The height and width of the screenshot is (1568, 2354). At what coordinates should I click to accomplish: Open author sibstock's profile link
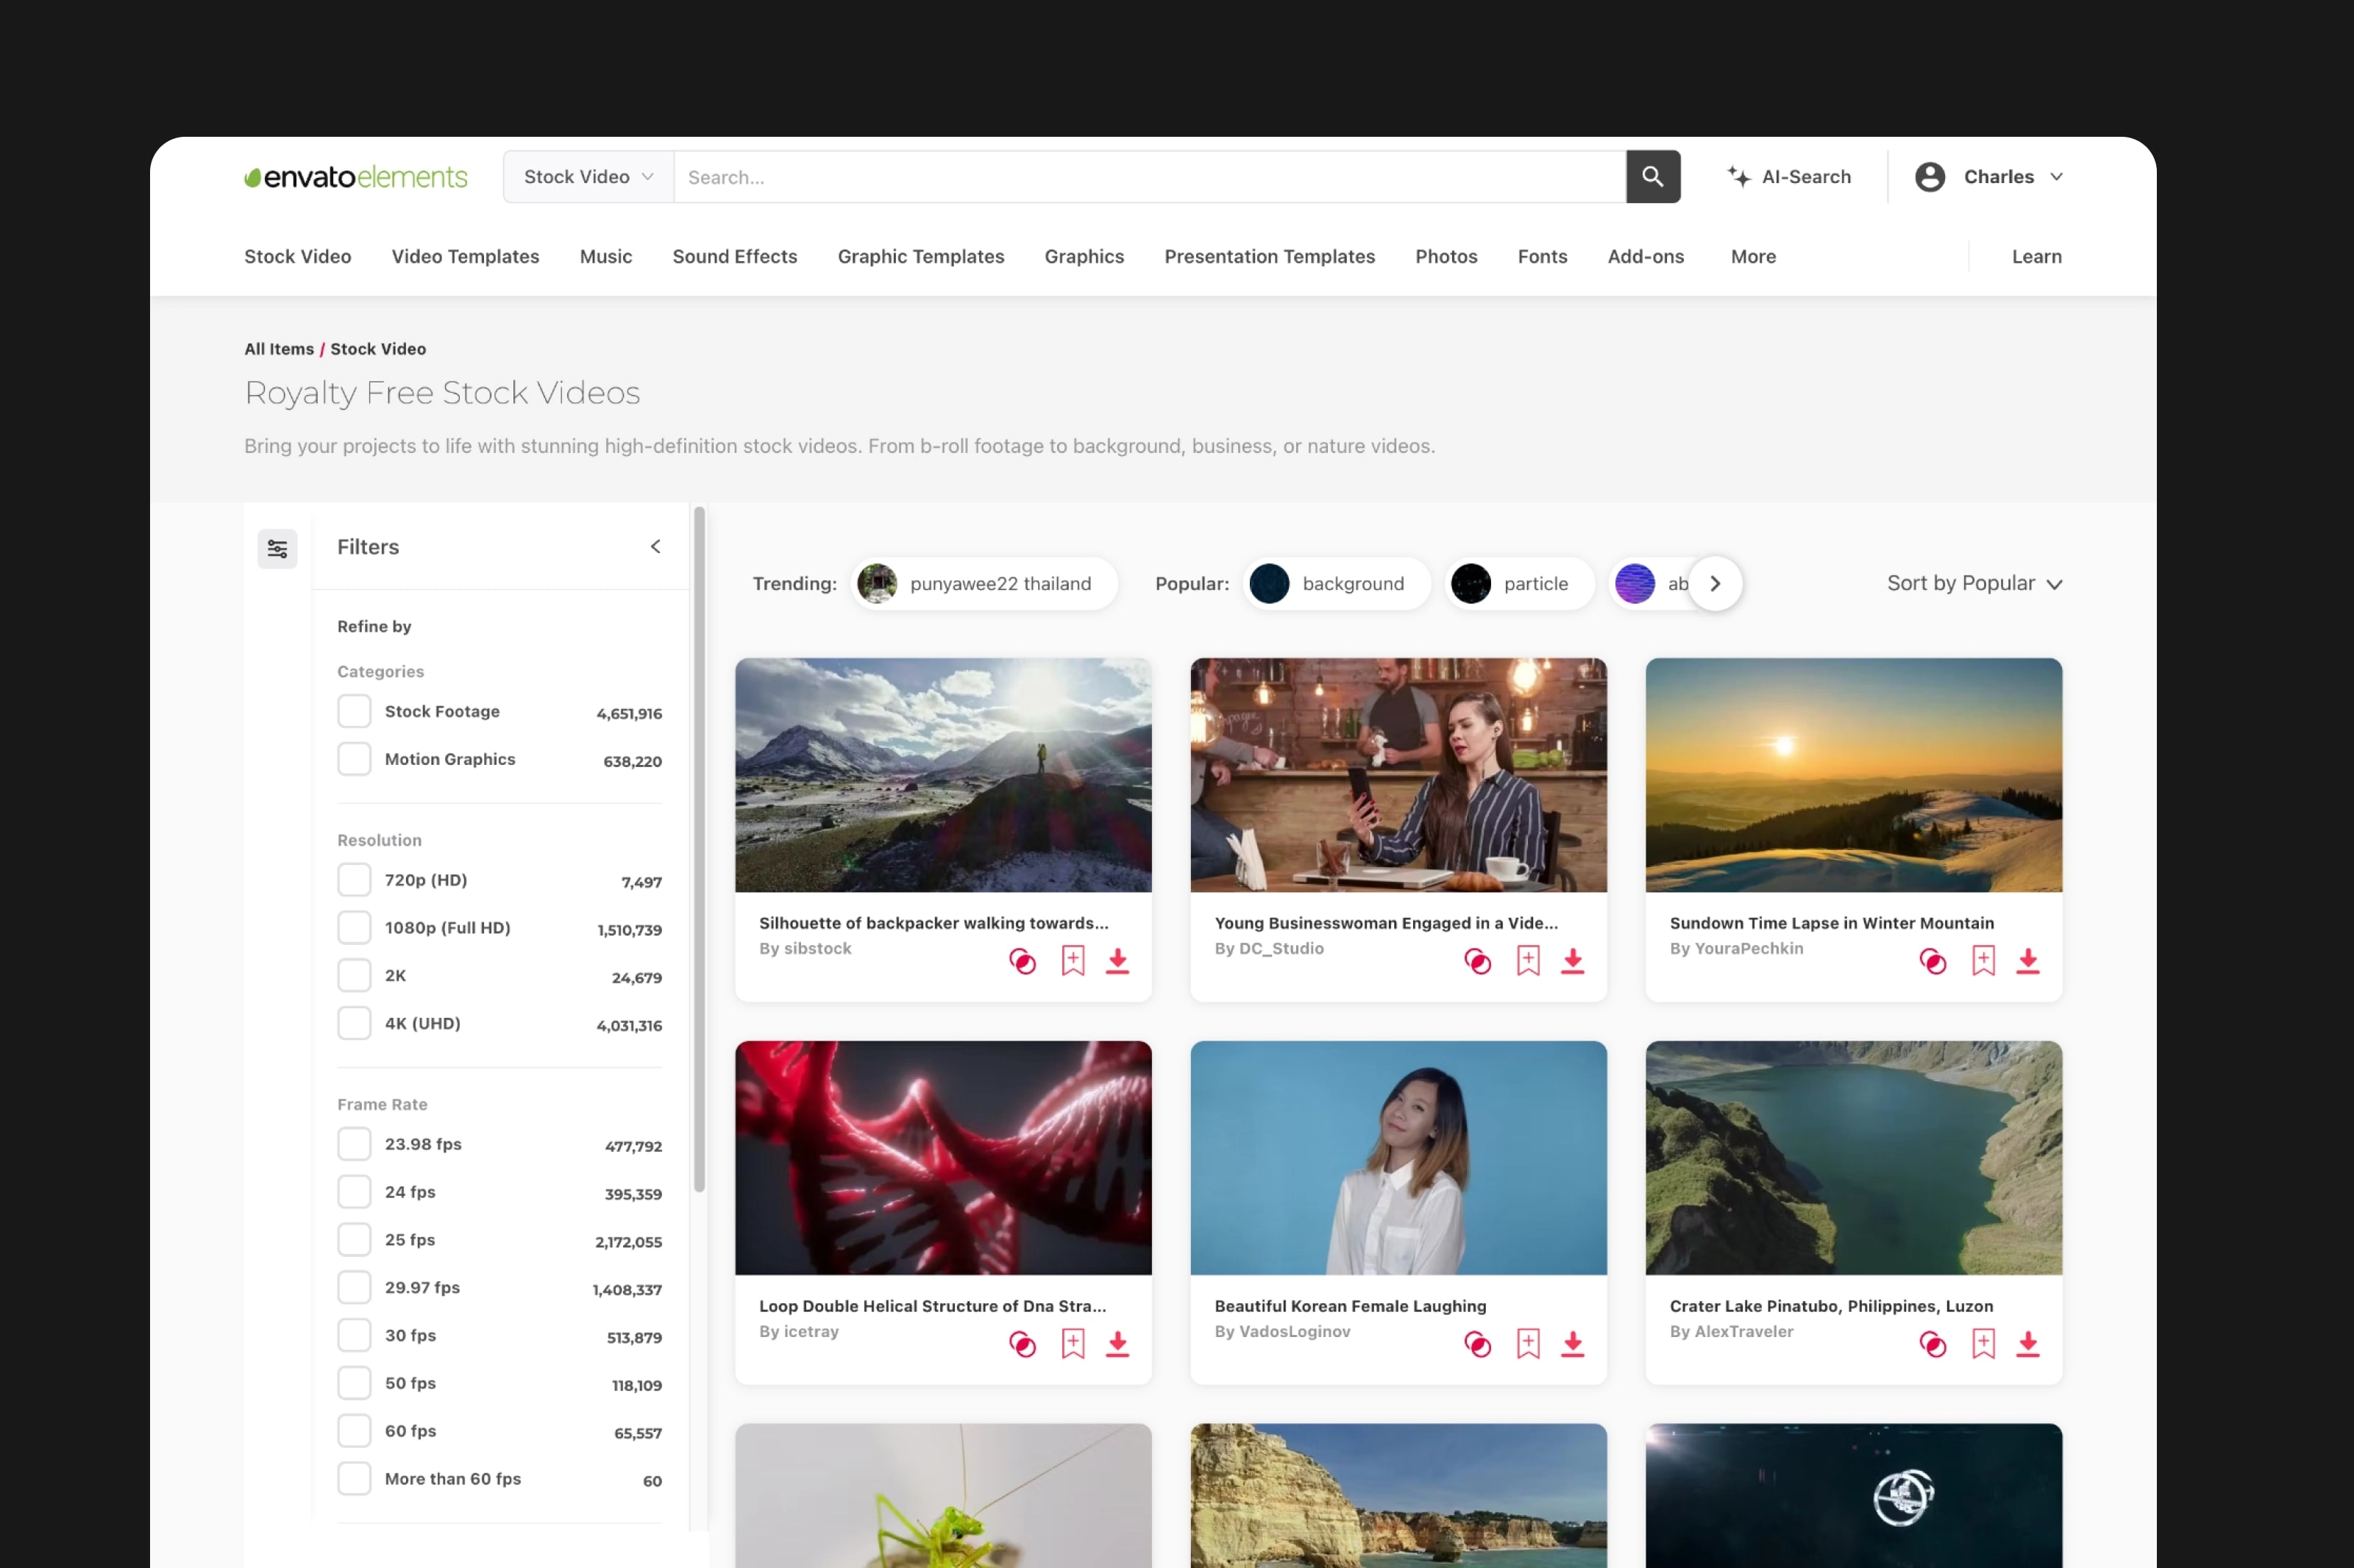click(817, 949)
